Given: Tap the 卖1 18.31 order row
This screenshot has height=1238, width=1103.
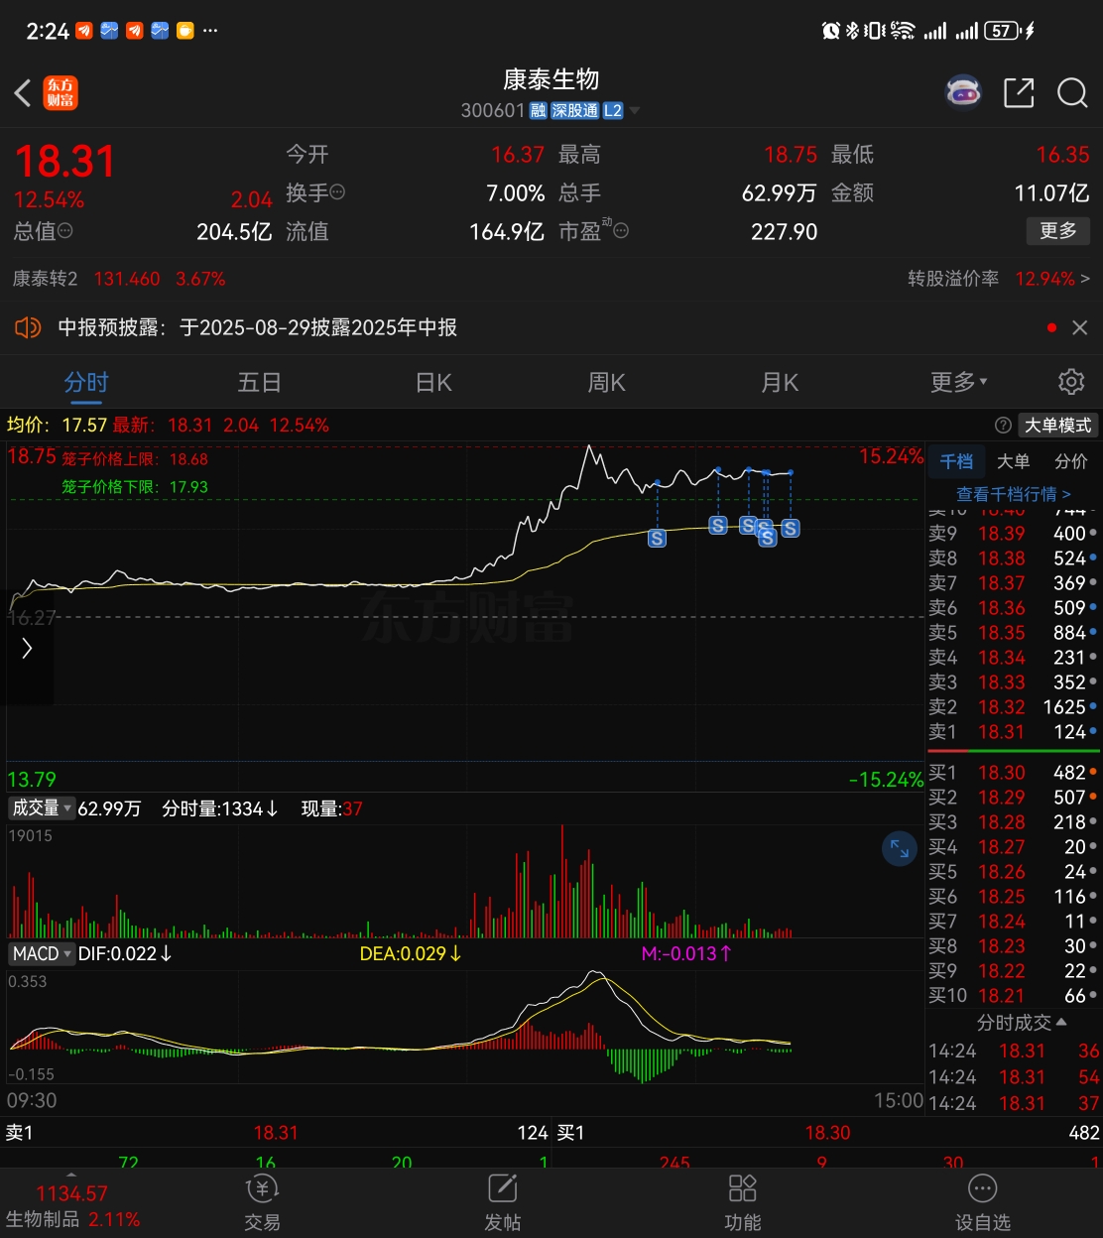Looking at the screenshot, I should pyautogui.click(x=1013, y=732).
